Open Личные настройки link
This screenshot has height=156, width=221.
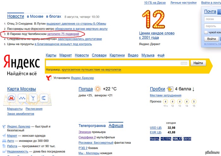point(183,3)
